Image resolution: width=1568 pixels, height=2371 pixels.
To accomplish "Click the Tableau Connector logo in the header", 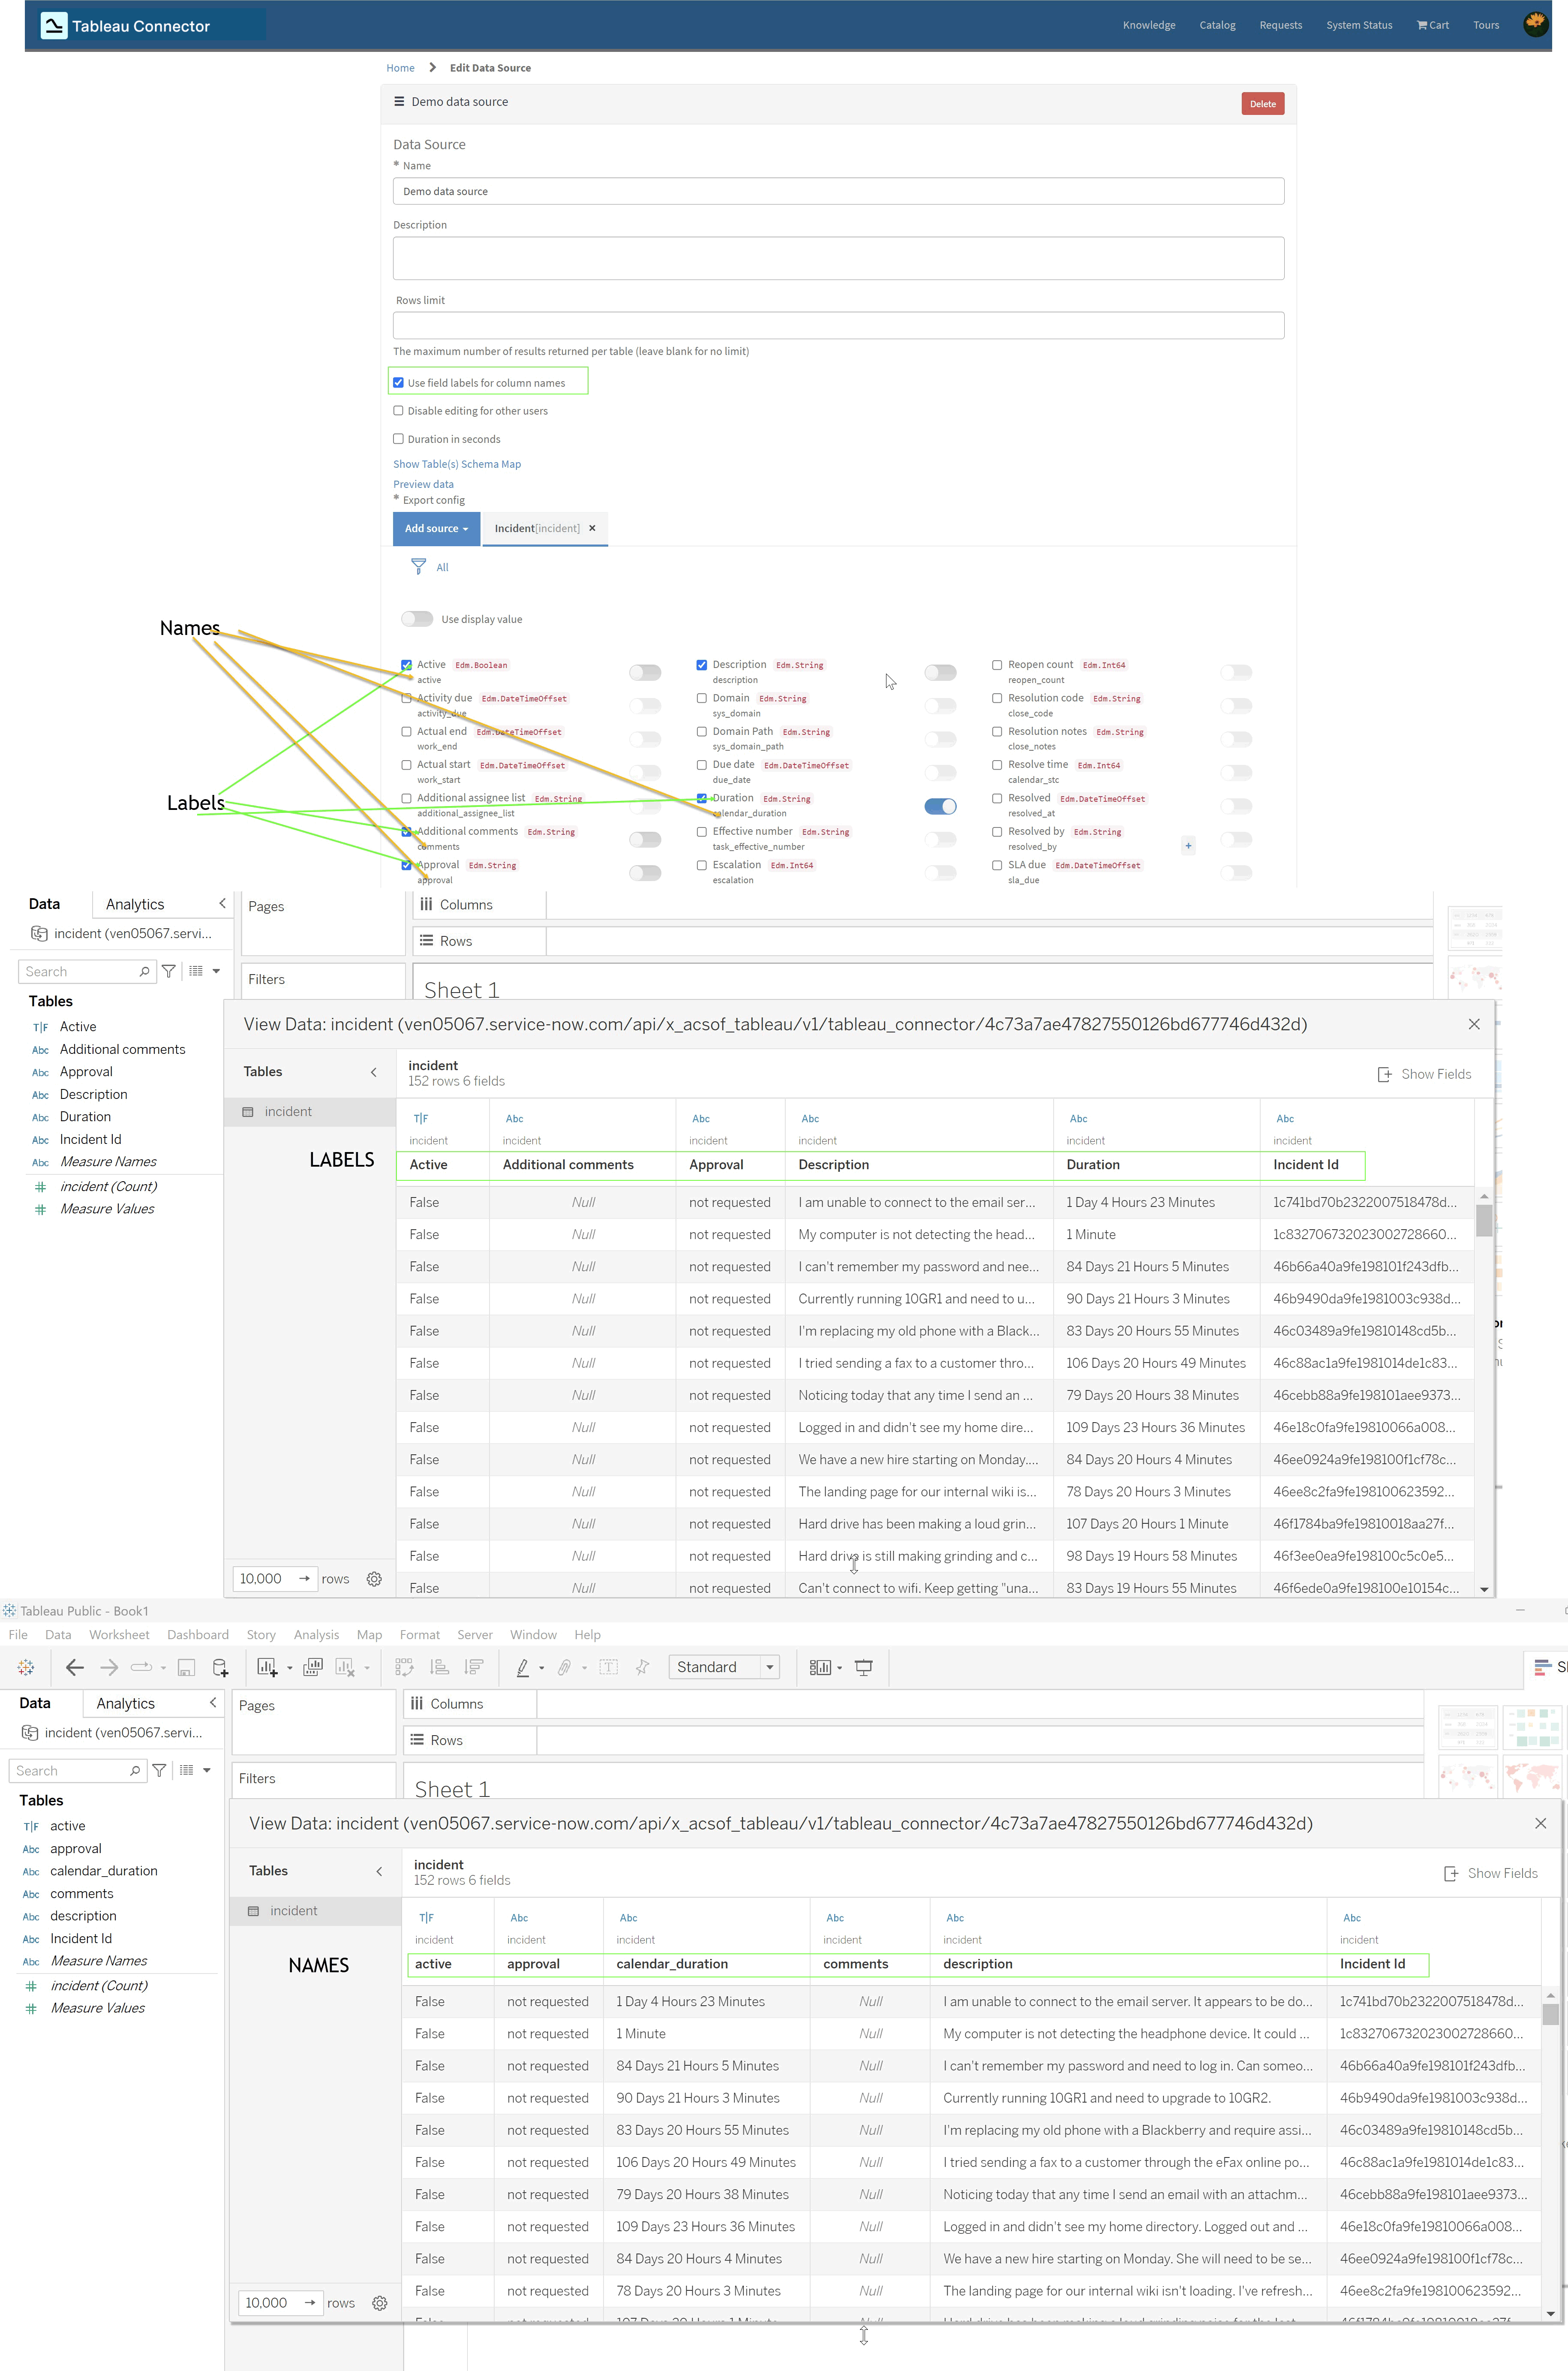I will [53, 25].
